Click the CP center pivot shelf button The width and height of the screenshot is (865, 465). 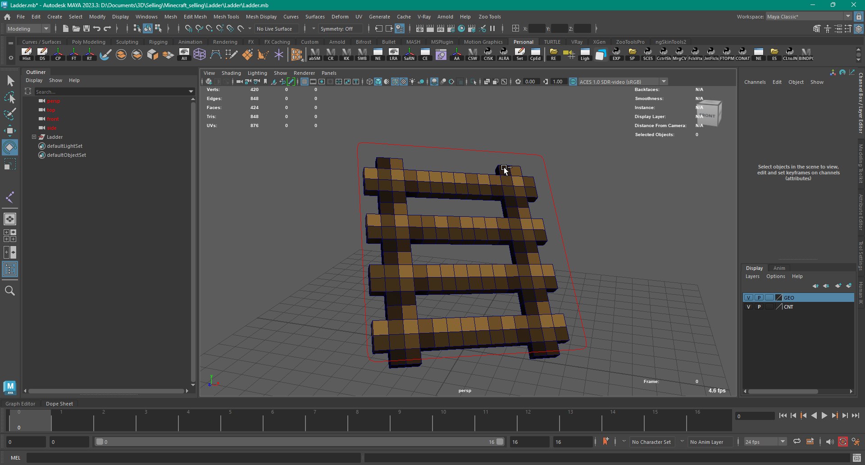pos(58,54)
